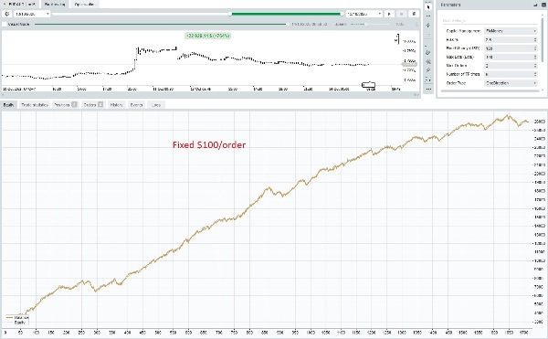The height and width of the screenshot is (339, 548).
Task: Open the backtesting settings gear icon
Action: (6, 14)
